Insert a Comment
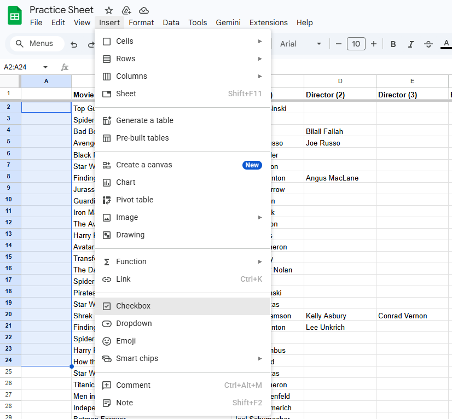Image resolution: width=452 pixels, height=419 pixels. (182, 385)
